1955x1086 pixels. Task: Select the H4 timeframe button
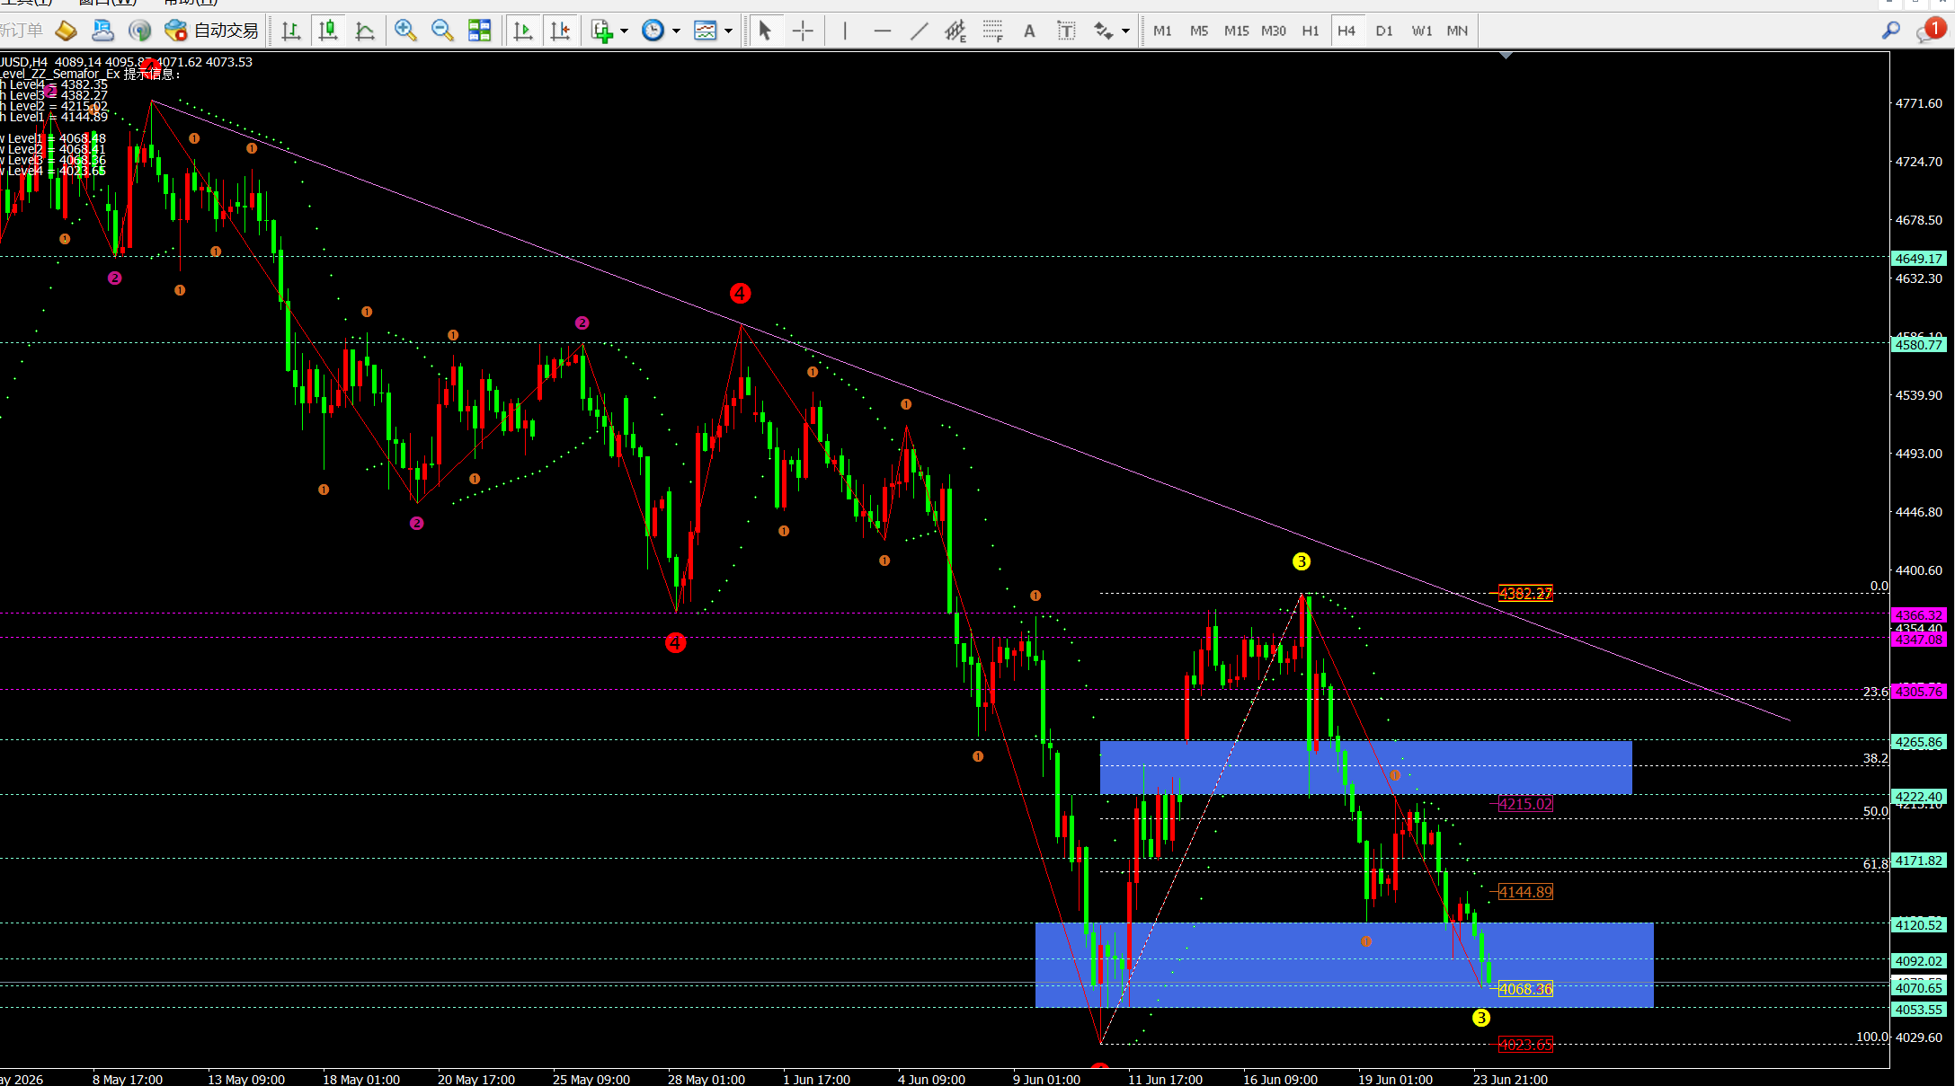click(x=1346, y=31)
